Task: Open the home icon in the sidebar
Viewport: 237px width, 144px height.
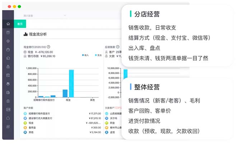Action: pos(8,24)
